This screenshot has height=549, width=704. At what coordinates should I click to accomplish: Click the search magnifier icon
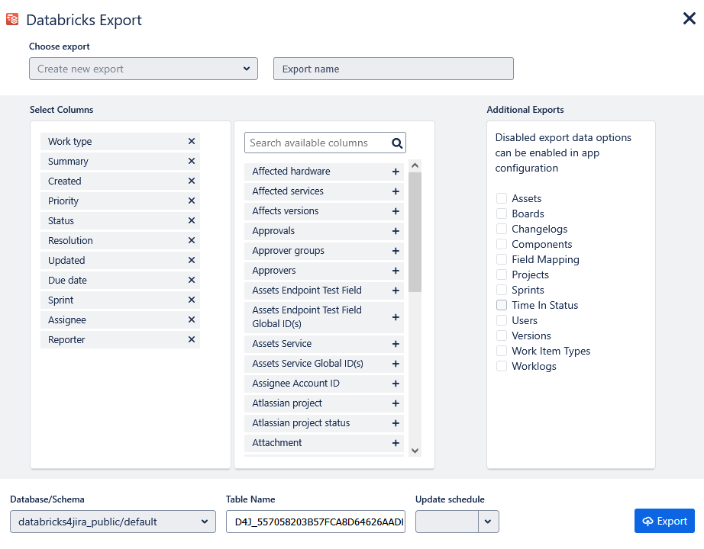(396, 143)
